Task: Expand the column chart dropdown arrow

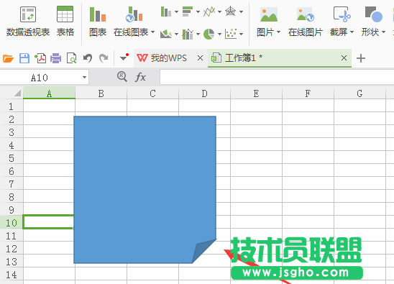Action: pos(176,12)
